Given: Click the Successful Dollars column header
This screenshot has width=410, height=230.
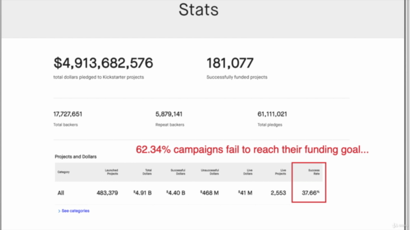Looking at the screenshot, I should pos(178,172).
